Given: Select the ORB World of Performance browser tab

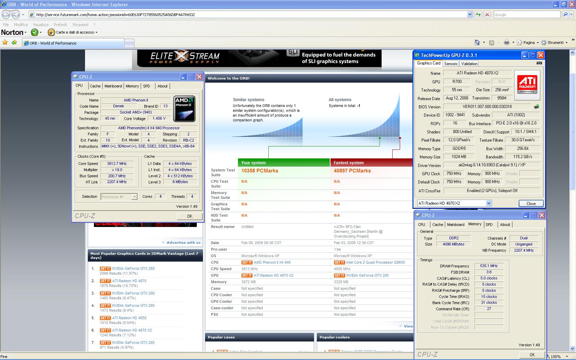Looking at the screenshot, I should (73, 43).
